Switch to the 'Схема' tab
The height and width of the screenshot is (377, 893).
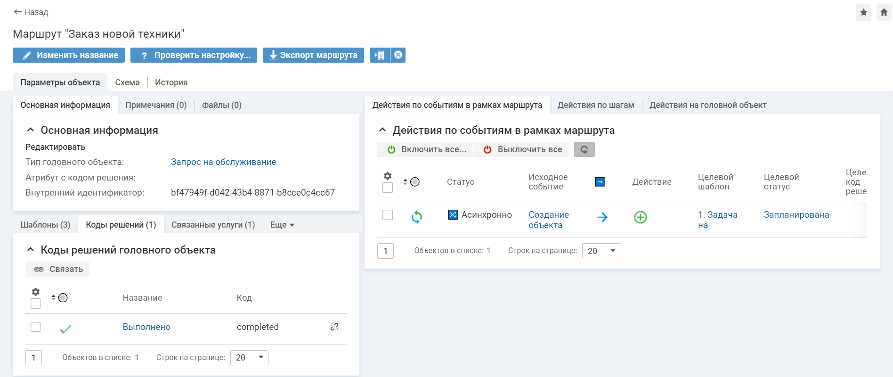(x=127, y=82)
